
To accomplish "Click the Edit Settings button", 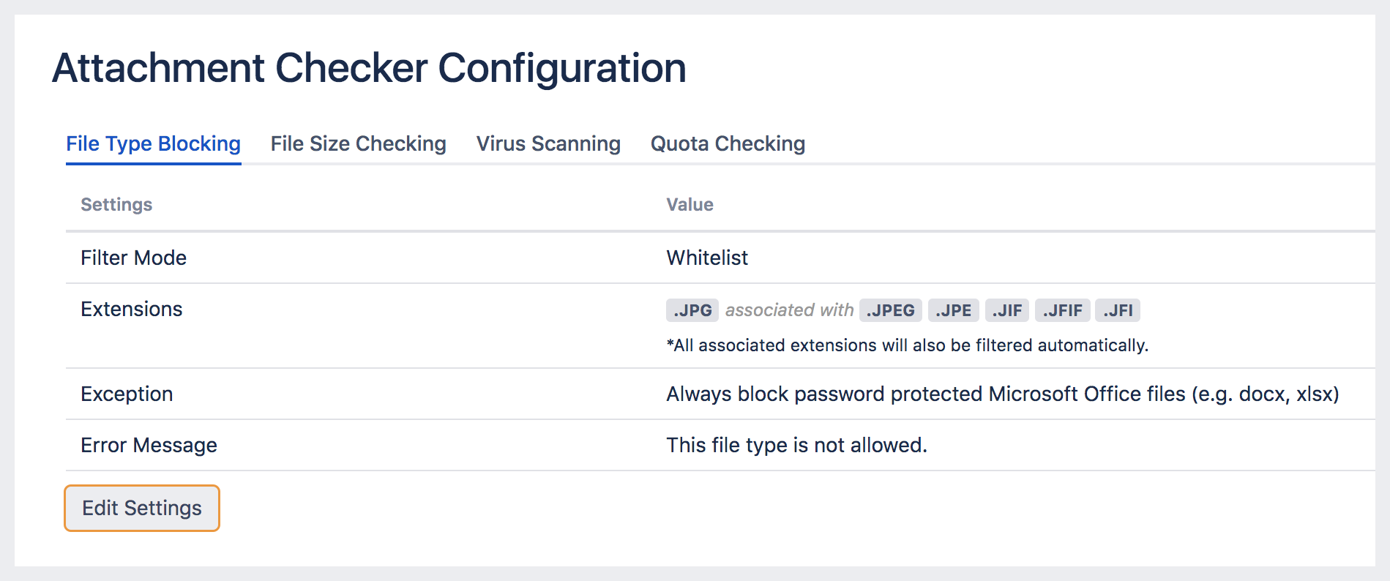I will (141, 507).
